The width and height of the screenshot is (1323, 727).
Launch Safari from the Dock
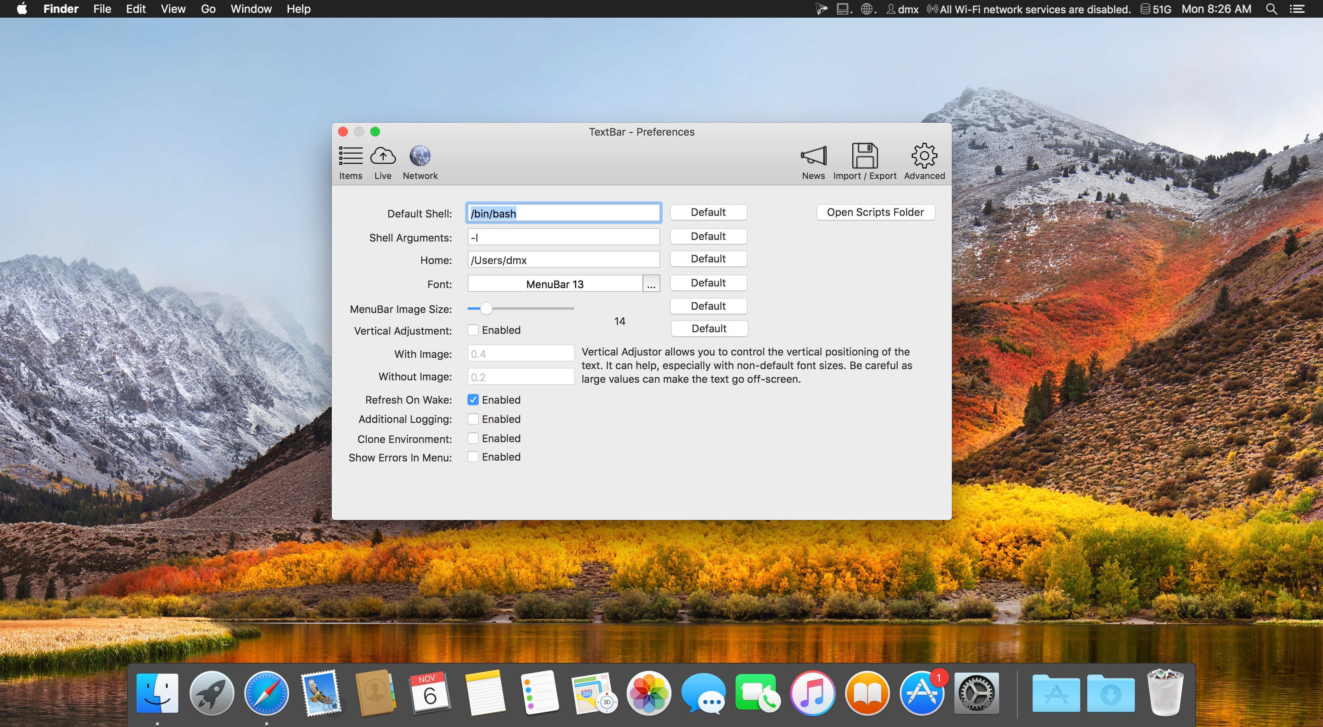[266, 693]
